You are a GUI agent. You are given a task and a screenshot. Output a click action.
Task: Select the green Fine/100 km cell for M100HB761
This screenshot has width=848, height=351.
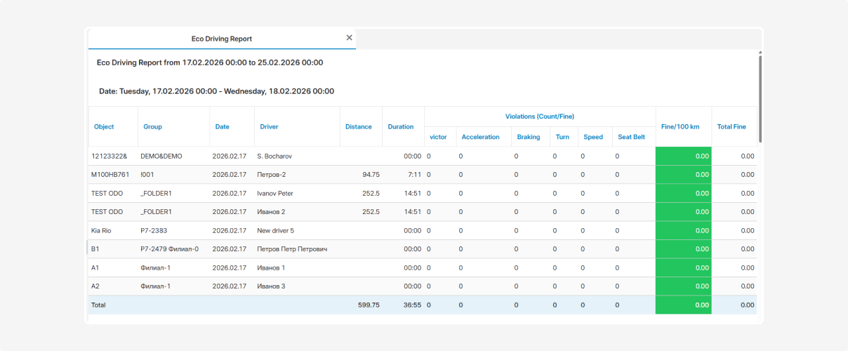(x=683, y=175)
